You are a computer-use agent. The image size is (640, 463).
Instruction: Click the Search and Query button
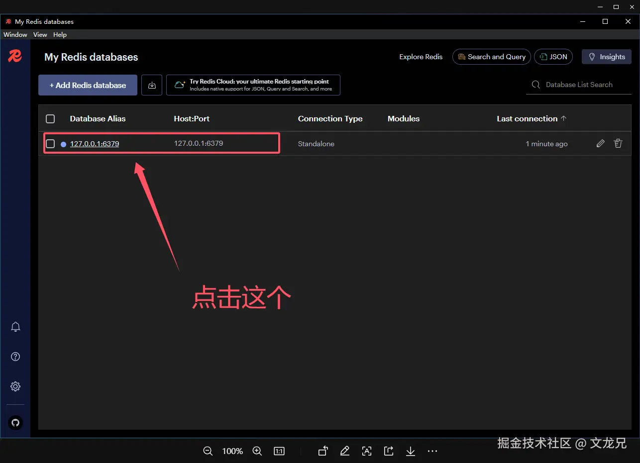pos(492,57)
